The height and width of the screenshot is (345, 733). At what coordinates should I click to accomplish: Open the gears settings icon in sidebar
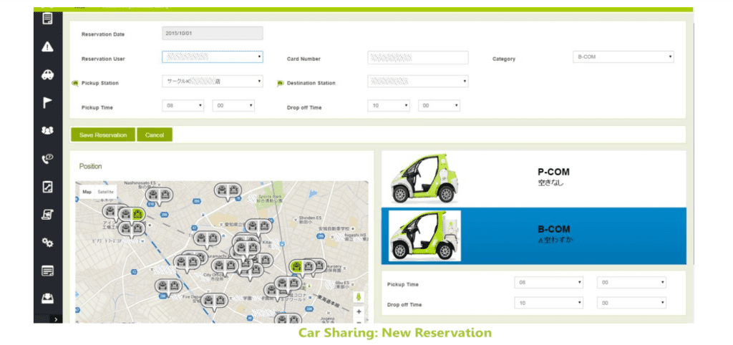point(47,242)
